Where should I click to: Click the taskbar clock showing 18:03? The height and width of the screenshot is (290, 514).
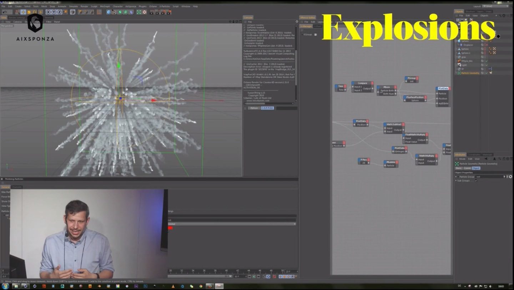point(501,286)
